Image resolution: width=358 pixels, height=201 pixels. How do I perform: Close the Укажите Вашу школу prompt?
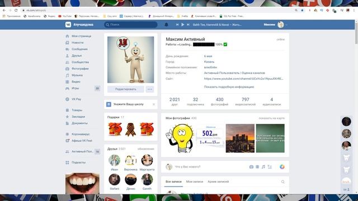point(154,104)
